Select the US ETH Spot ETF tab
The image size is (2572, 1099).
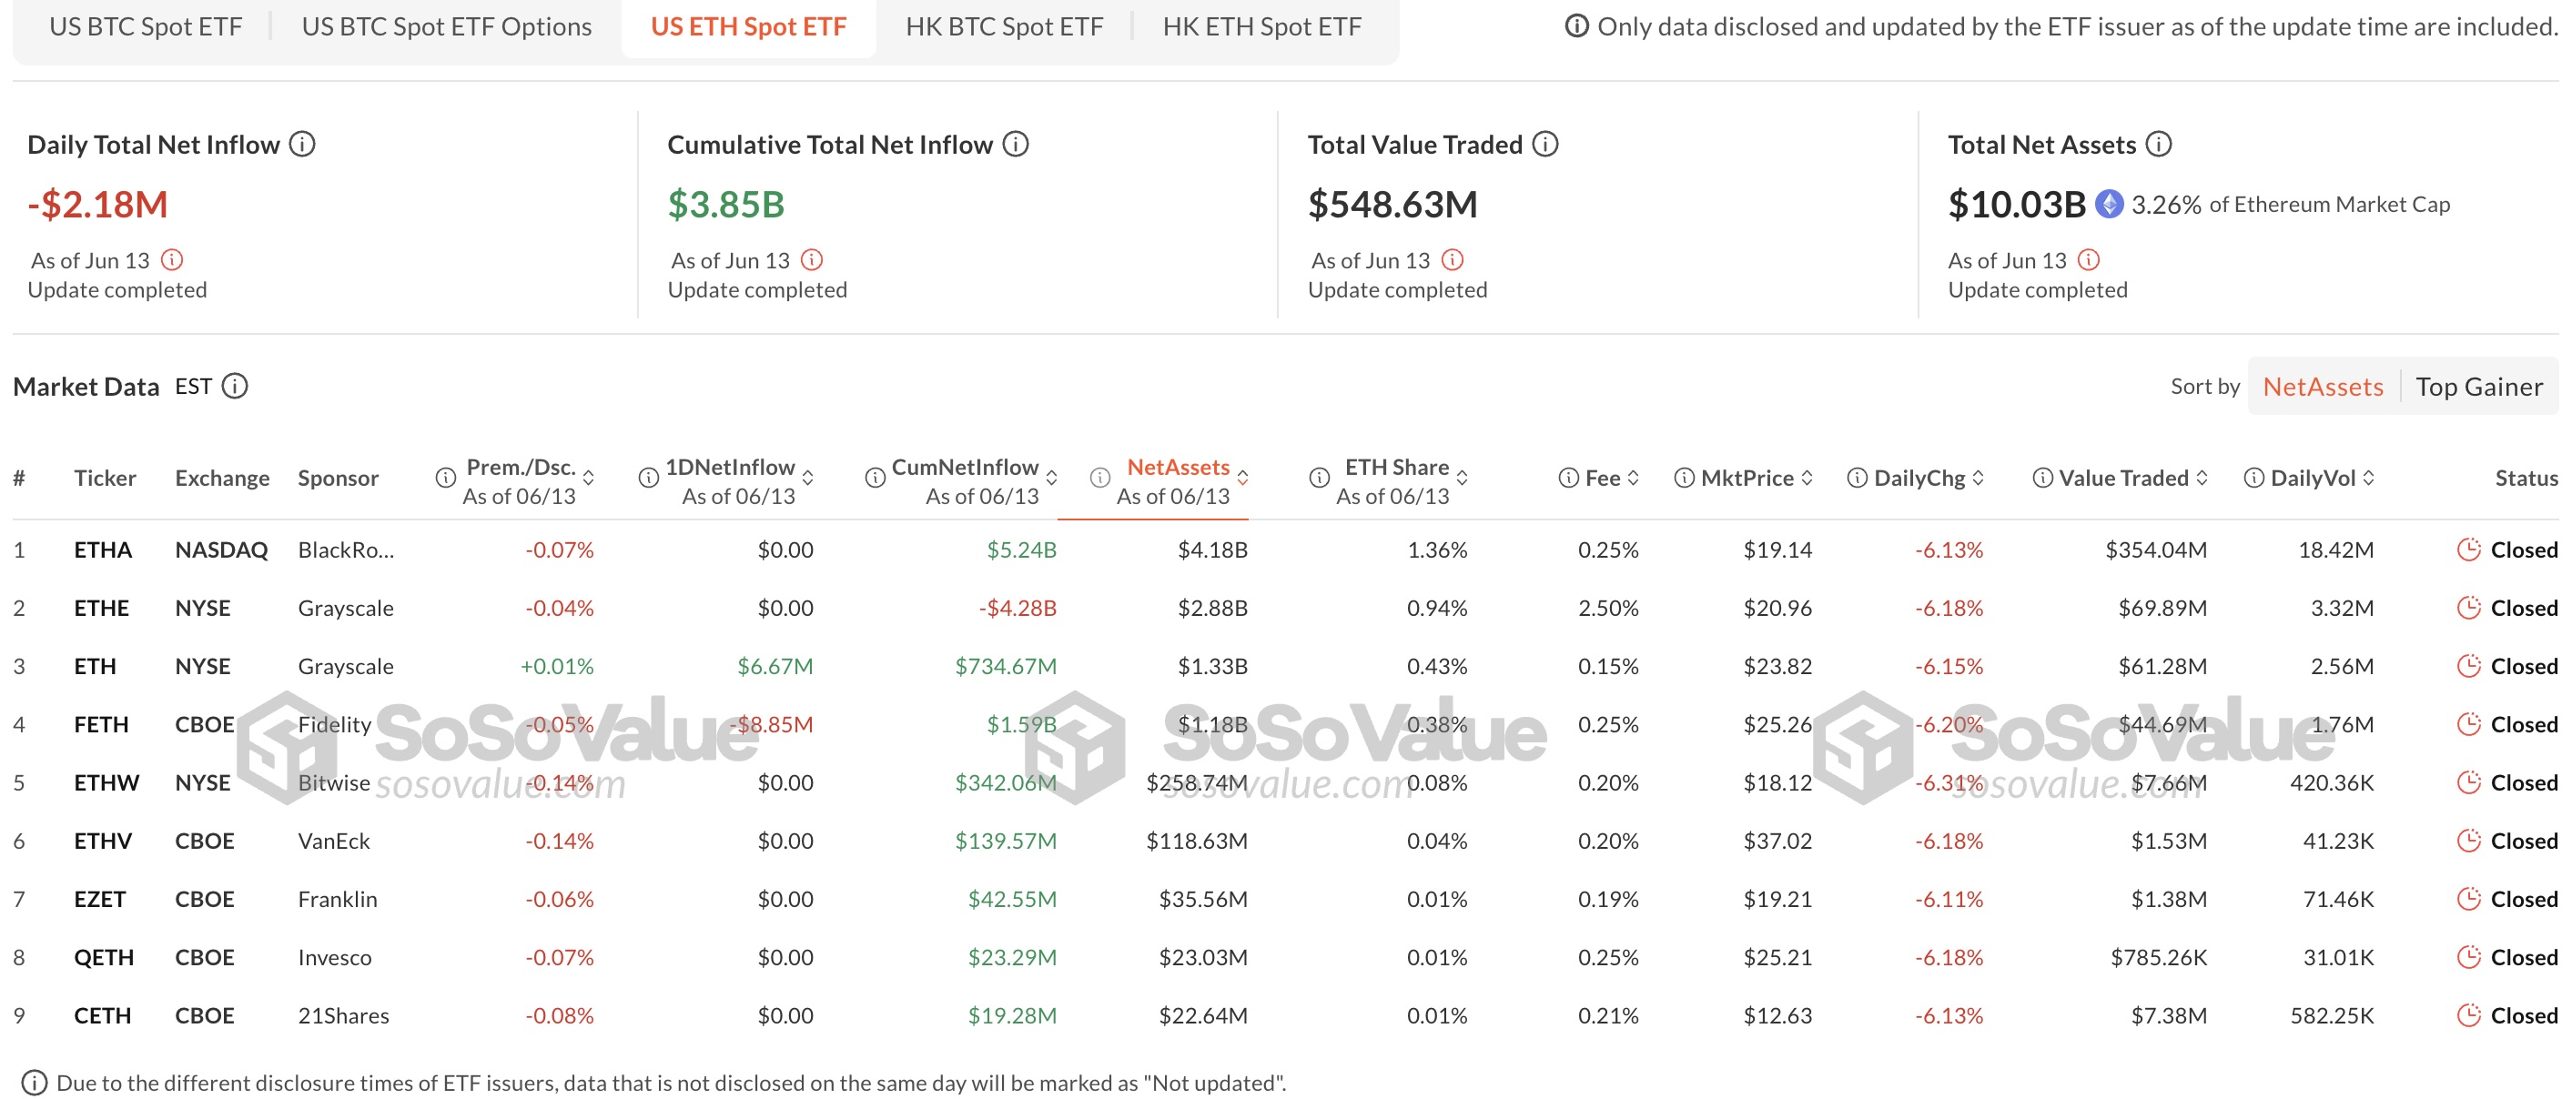pyautogui.click(x=748, y=26)
